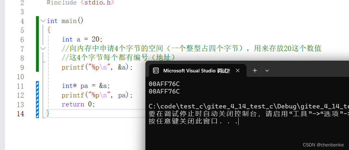Click the printf line printing pa
The width and height of the screenshot is (349, 150).
[x=97, y=95]
